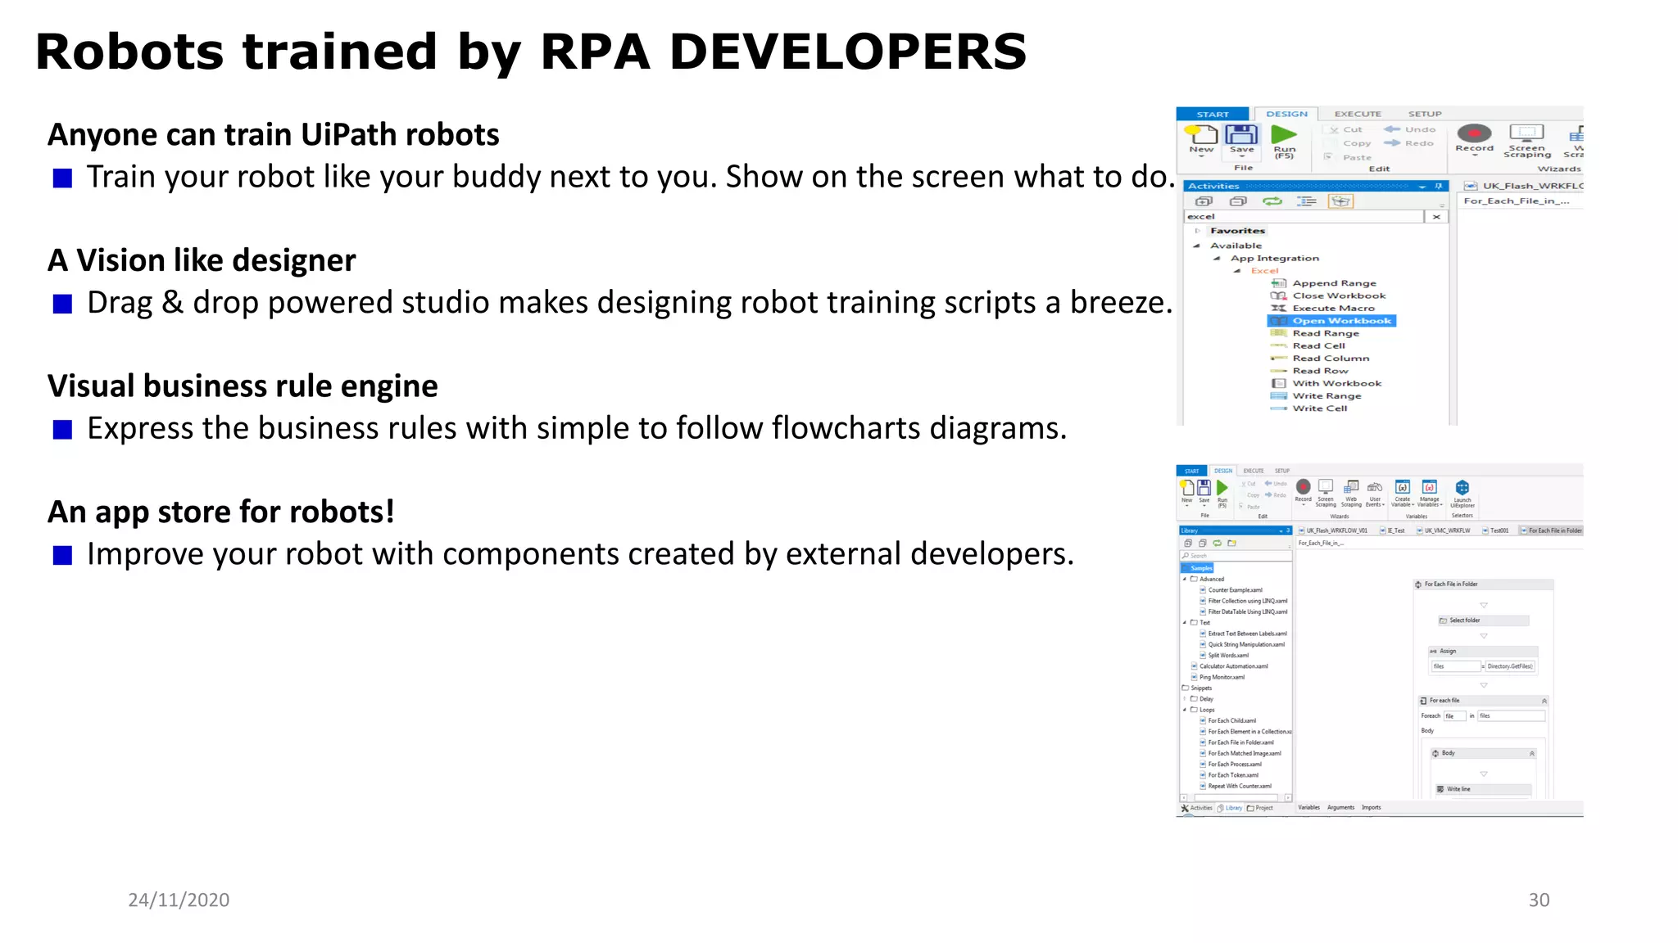This screenshot has height=943, width=1678.
Task: Clear the excel search with X button
Action: pyautogui.click(x=1436, y=217)
